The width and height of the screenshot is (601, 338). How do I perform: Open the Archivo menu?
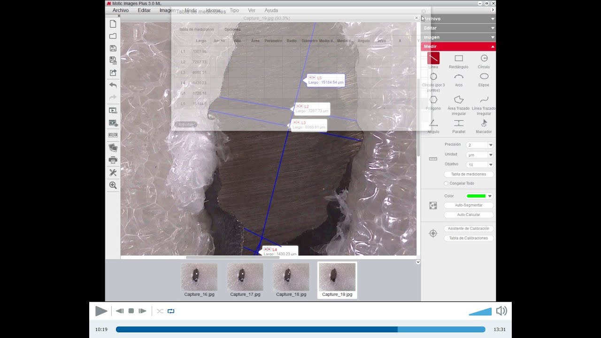tap(121, 10)
